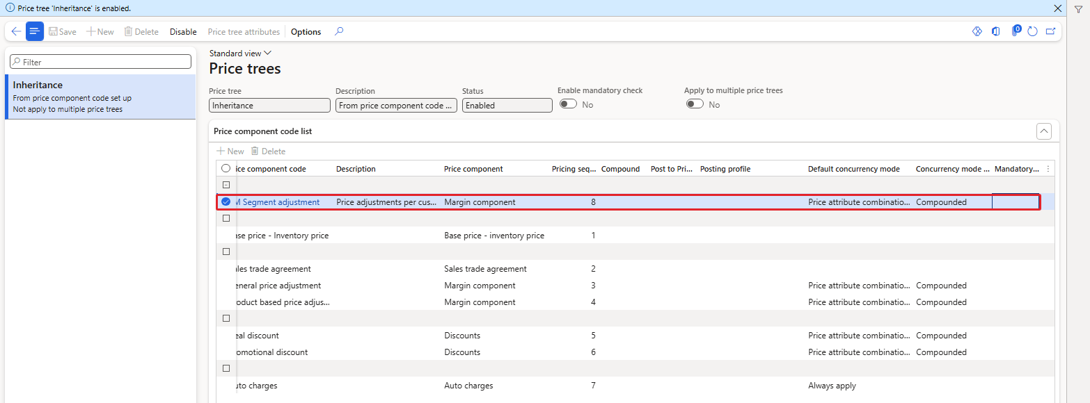The image size is (1090, 403).
Task: Click 'Base price - inventory price' component cell
Action: tap(494, 236)
